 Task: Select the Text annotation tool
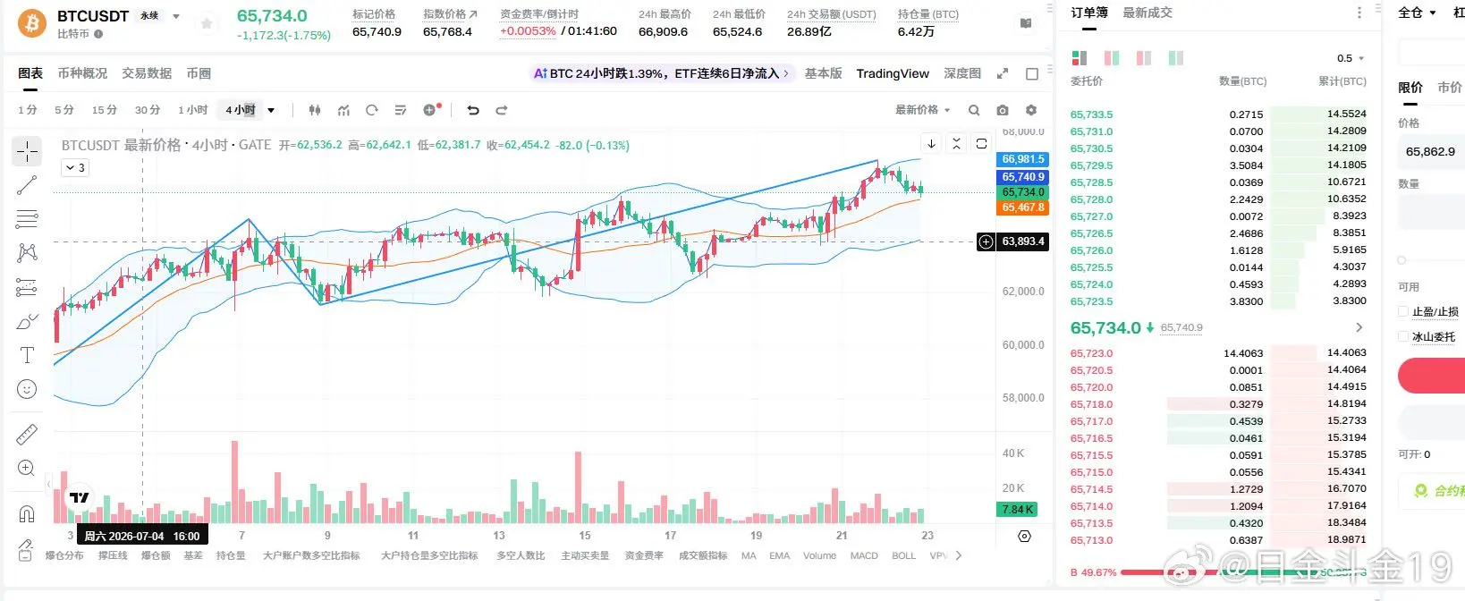pos(27,355)
